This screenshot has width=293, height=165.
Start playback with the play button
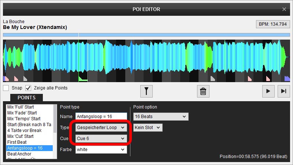pyautogui.click(x=268, y=91)
